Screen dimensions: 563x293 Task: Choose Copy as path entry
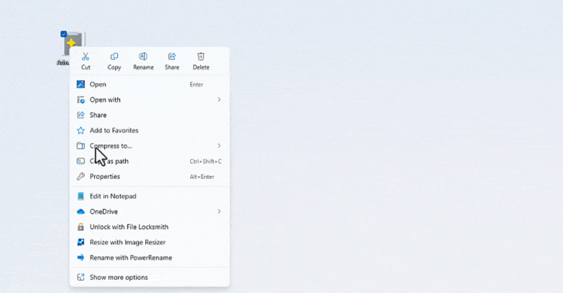[150, 162]
